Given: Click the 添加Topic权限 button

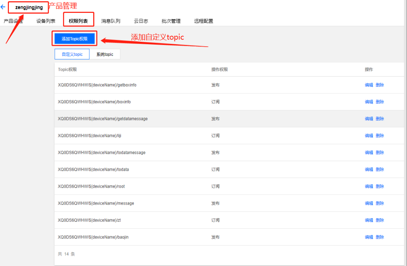Looking at the screenshot, I should click(75, 39).
